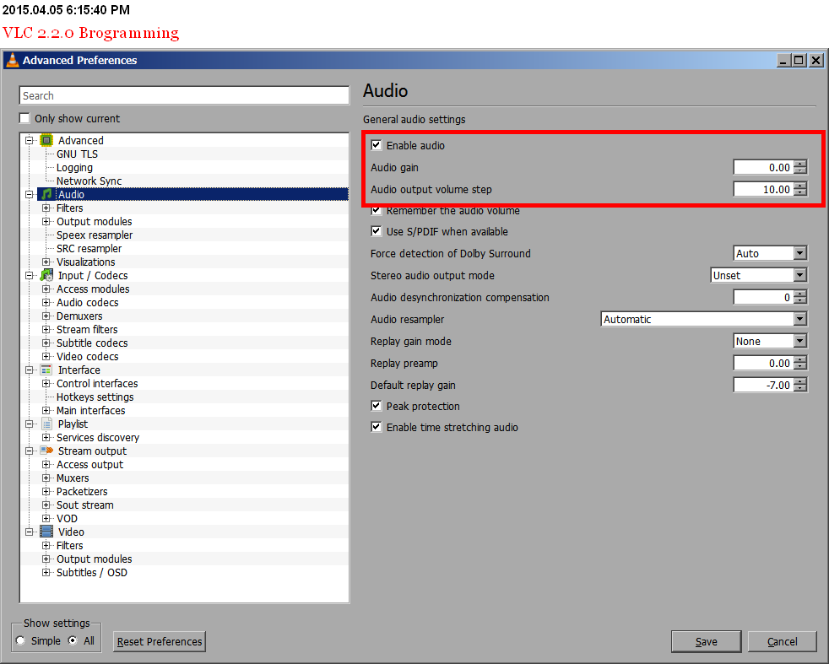Open Stereo audio output mode dropdown
The image size is (829, 664).
759,275
